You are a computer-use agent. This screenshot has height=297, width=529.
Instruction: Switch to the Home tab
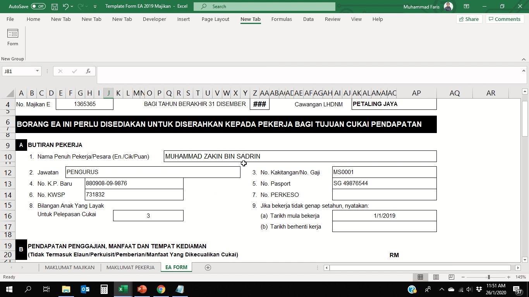point(33,19)
